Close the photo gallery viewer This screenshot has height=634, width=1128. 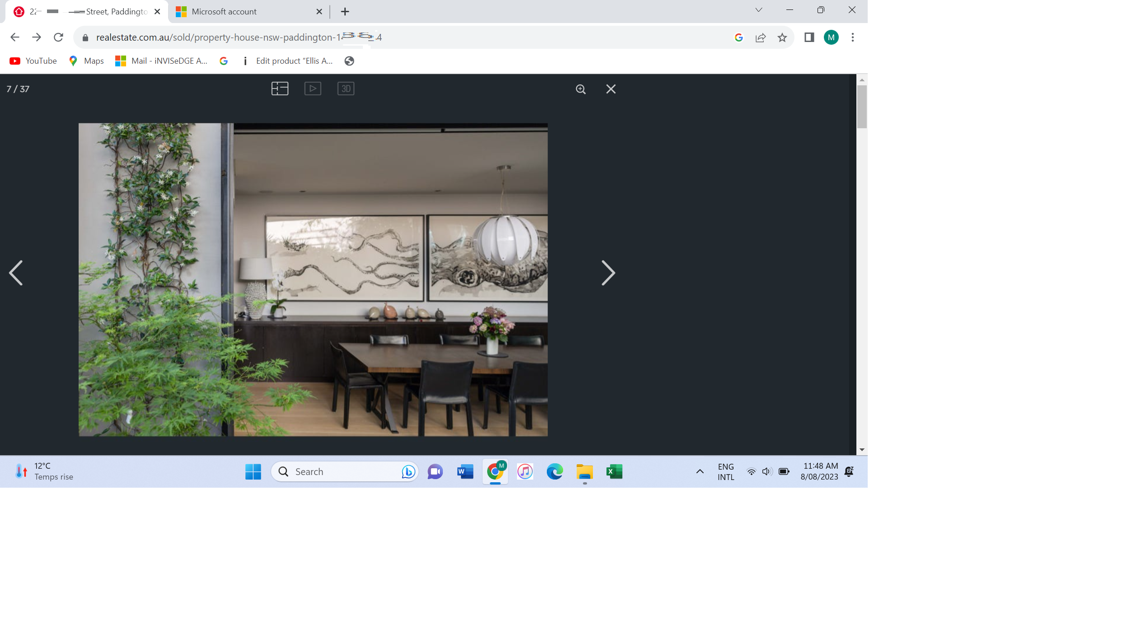(611, 89)
